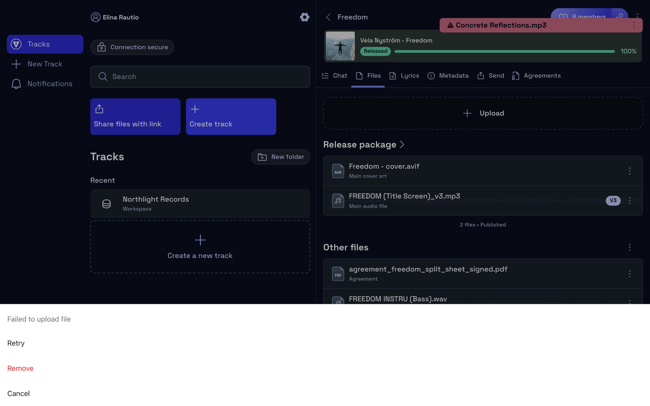Click the audio file icon for FREEDOM (Title Screen)
The image size is (650, 406).
coord(338,201)
